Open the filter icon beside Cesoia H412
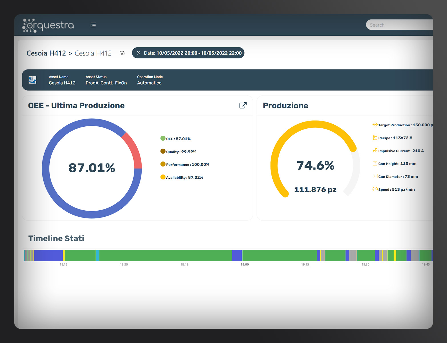447x343 pixels. pyautogui.click(x=122, y=53)
